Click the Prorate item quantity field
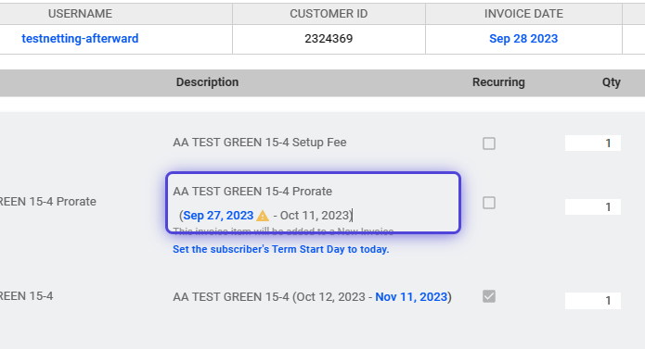 click(593, 207)
